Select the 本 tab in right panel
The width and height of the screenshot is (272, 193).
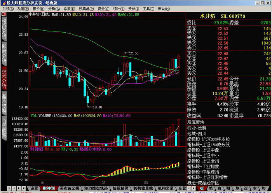tap(255, 188)
